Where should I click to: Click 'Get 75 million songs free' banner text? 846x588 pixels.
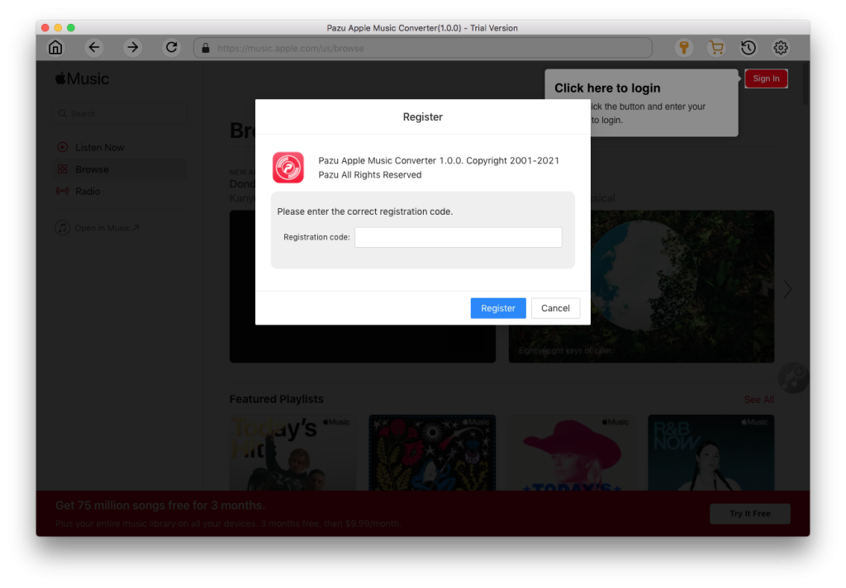160,505
